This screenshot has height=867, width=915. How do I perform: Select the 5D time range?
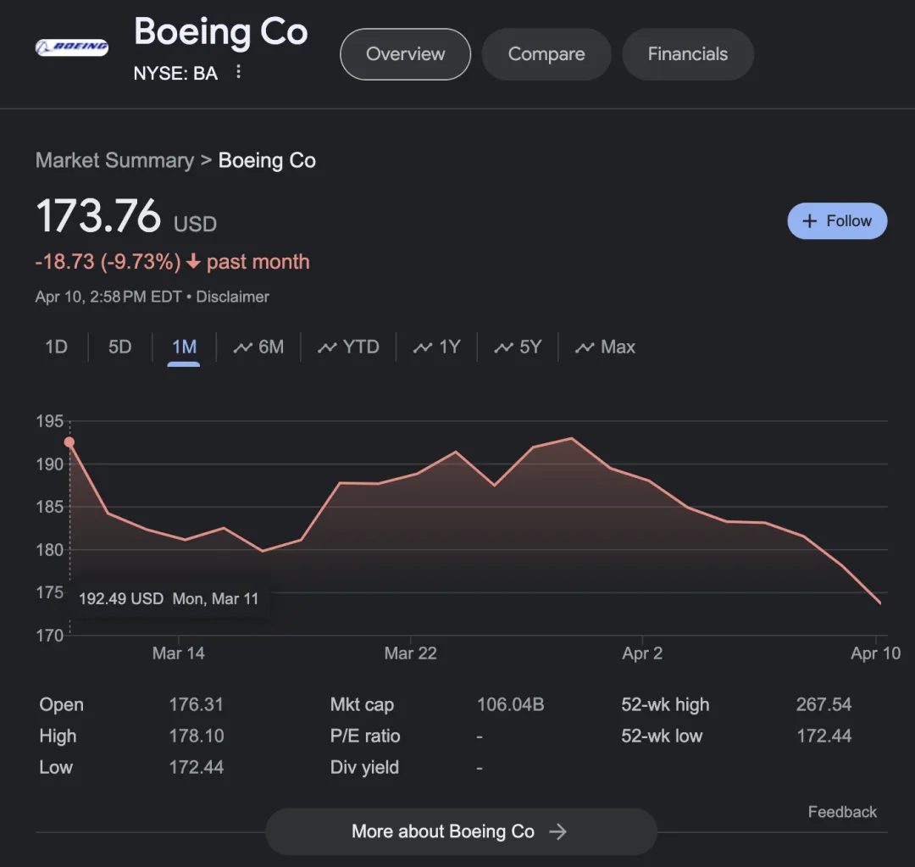120,347
